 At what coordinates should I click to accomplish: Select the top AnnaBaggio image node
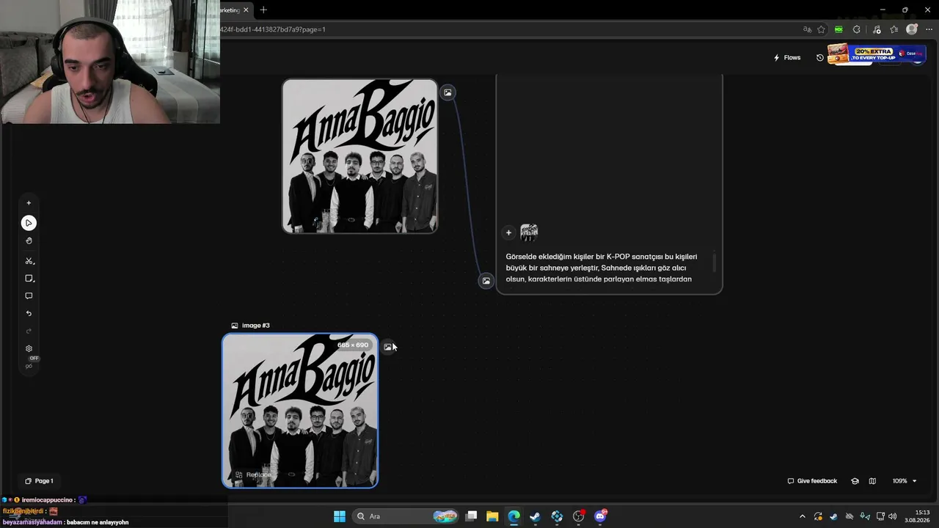coord(359,156)
